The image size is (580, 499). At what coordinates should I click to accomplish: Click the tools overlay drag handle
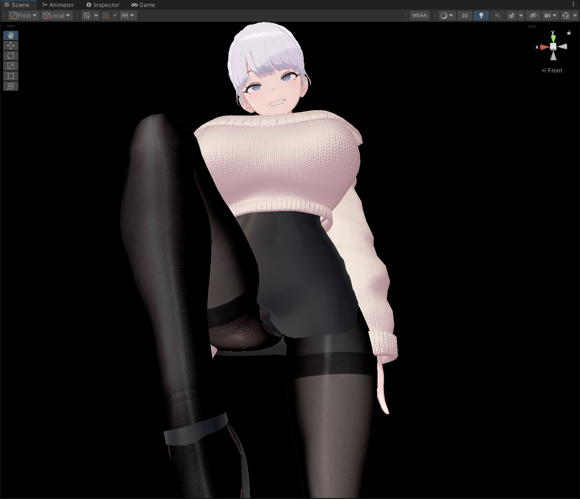(11, 26)
